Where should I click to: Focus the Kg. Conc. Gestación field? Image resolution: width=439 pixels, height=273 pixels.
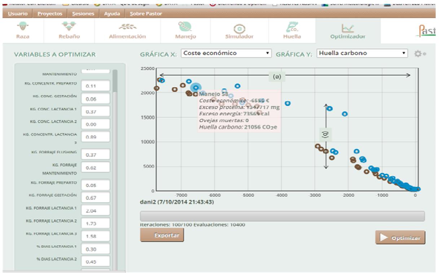95,99
